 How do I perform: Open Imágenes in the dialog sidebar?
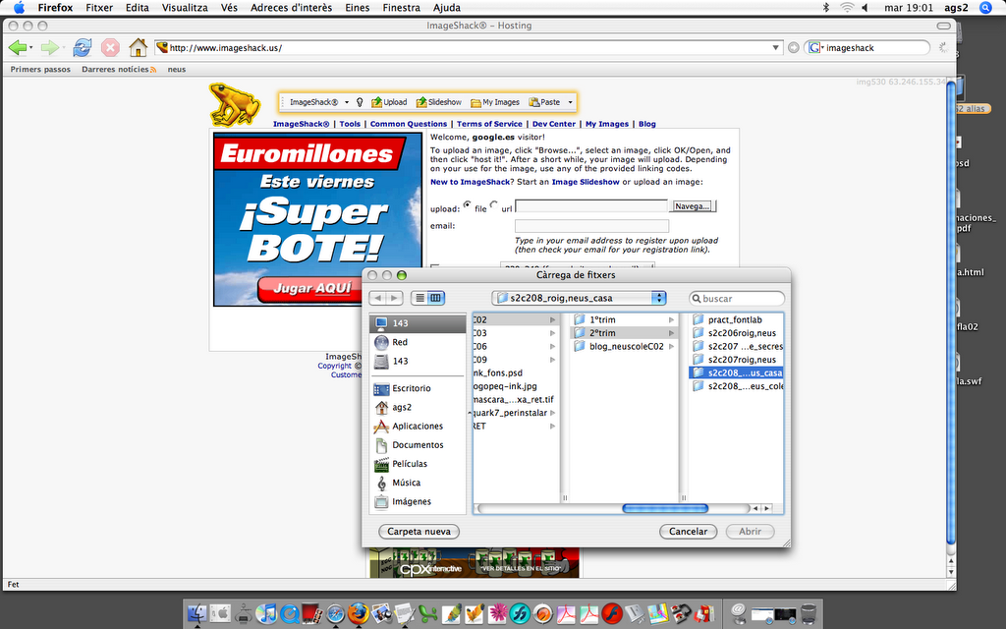[x=418, y=501]
